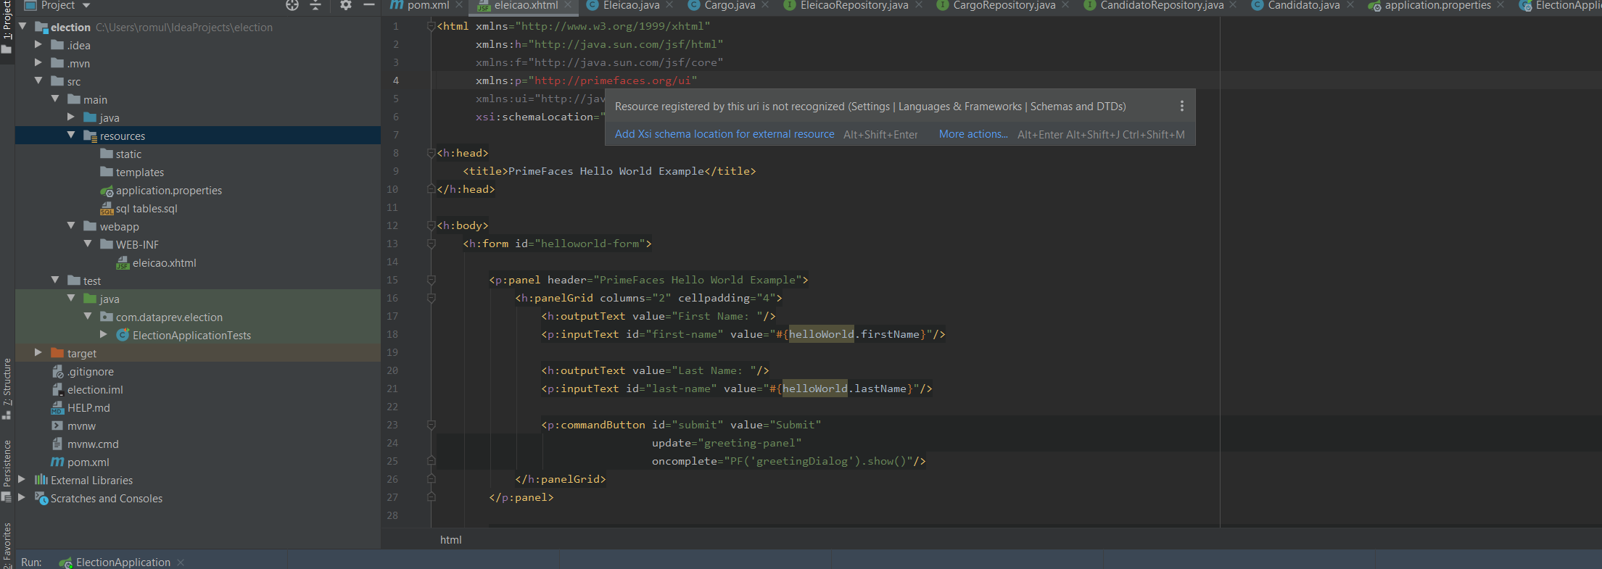The width and height of the screenshot is (1602, 569).
Task: Open the three-dot menu in the warning popup
Action: coord(1181,107)
